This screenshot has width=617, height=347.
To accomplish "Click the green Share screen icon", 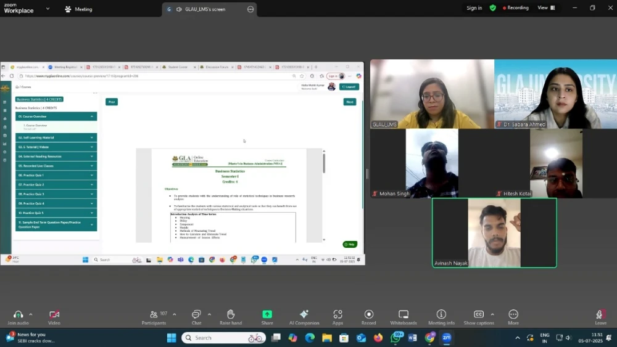I will pyautogui.click(x=267, y=314).
